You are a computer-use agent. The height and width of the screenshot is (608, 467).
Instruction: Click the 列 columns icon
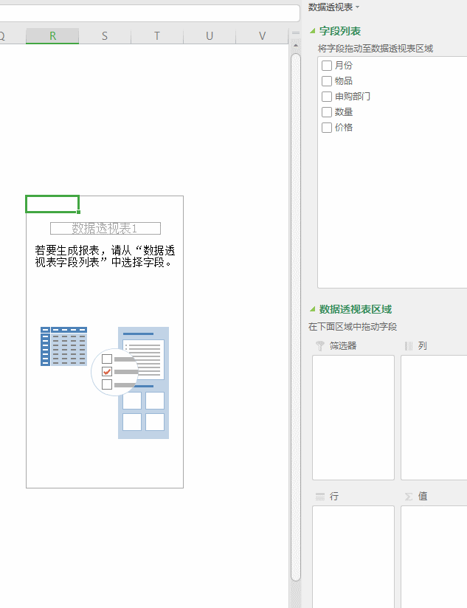[x=409, y=346]
